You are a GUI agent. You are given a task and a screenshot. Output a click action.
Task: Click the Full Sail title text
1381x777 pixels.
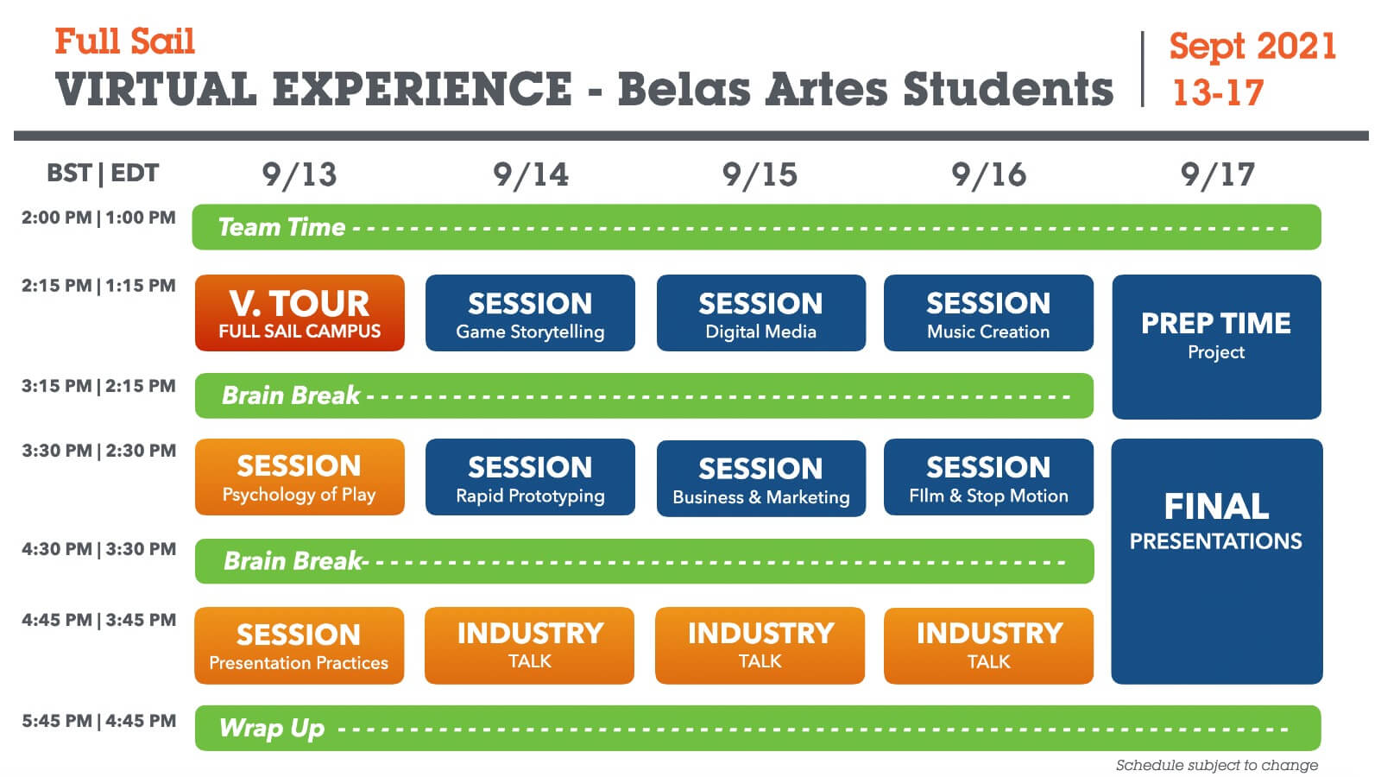point(125,41)
